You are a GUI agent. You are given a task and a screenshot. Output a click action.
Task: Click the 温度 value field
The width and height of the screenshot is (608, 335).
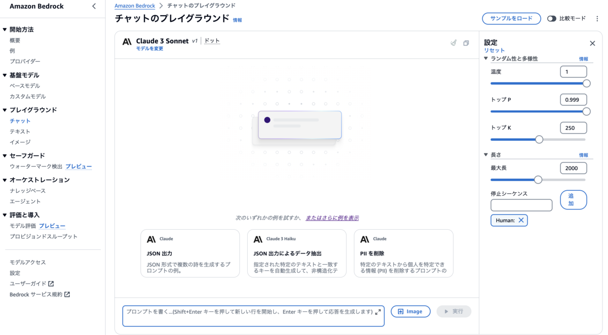click(573, 72)
